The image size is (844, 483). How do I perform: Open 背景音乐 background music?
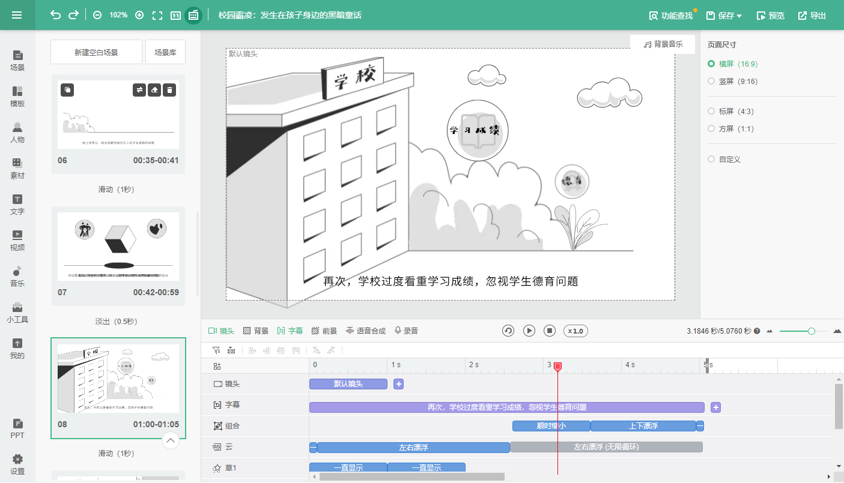[x=663, y=44]
